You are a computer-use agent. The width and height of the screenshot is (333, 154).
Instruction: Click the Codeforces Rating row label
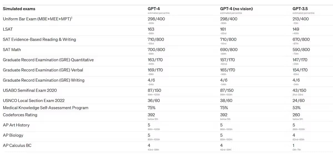tap(20, 115)
